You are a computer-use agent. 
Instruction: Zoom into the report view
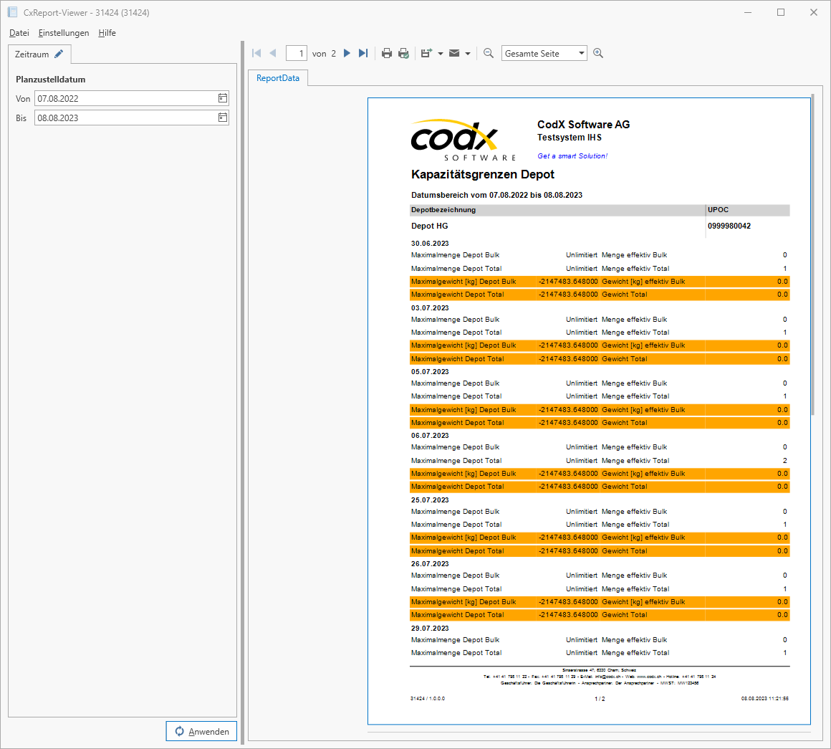point(597,52)
